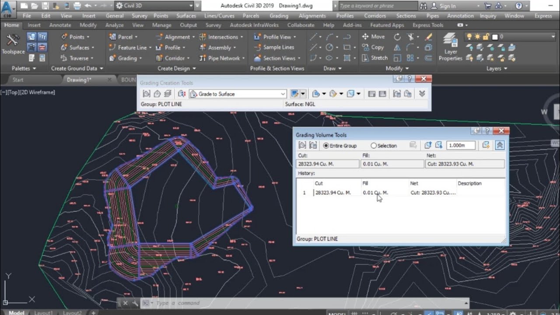Raise the grading group elevation

pos(428,145)
